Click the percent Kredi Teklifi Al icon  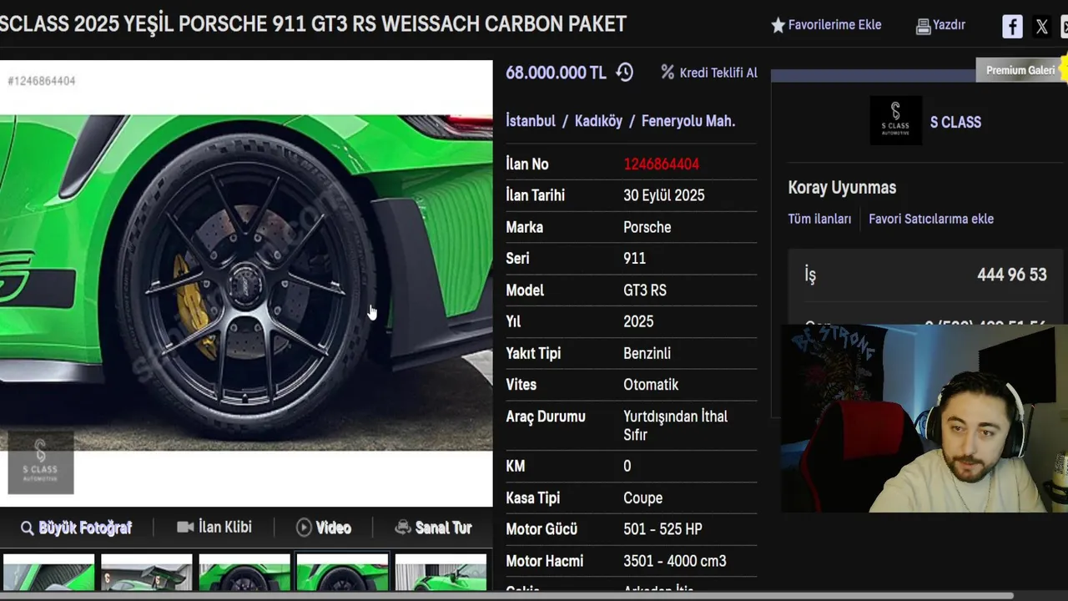click(x=667, y=73)
